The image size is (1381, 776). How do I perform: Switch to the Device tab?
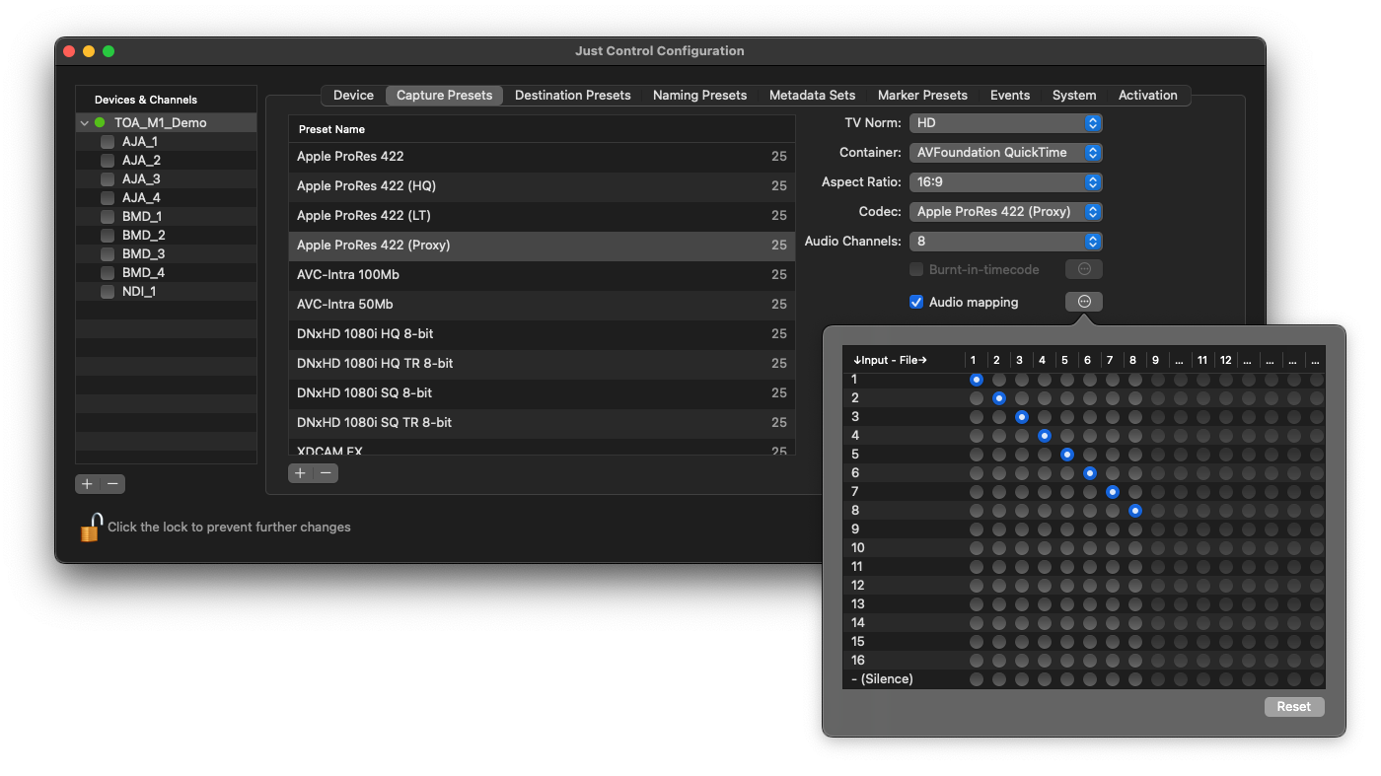point(353,96)
